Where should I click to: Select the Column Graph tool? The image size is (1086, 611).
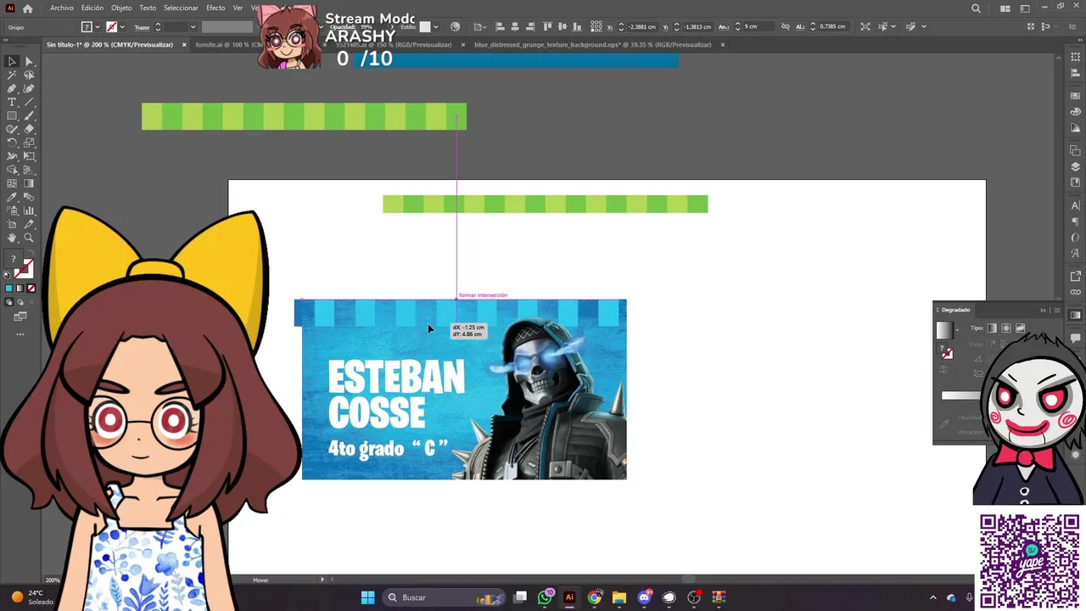[29, 210]
